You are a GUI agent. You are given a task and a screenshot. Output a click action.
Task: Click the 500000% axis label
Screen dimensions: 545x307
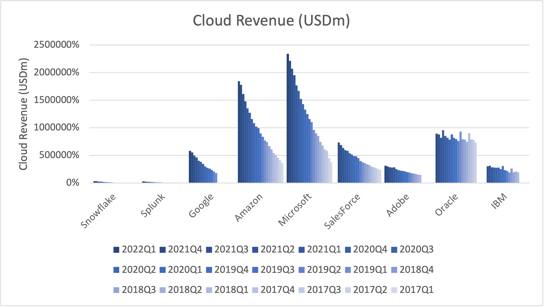click(59, 155)
